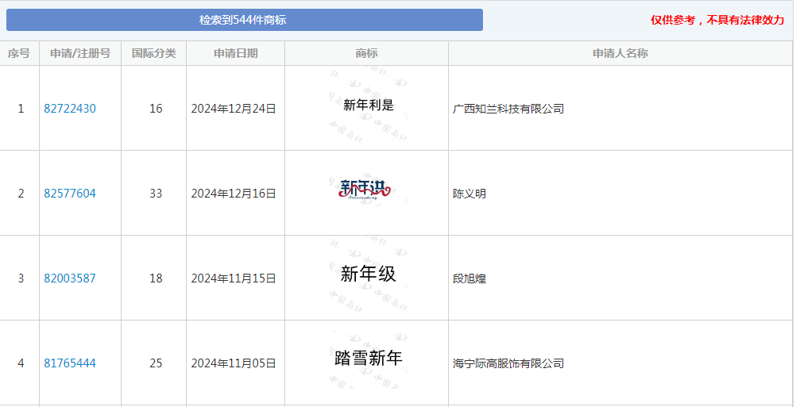This screenshot has height=407, width=796.
Task: Click class 16 in row 82722430
Action: (156, 109)
